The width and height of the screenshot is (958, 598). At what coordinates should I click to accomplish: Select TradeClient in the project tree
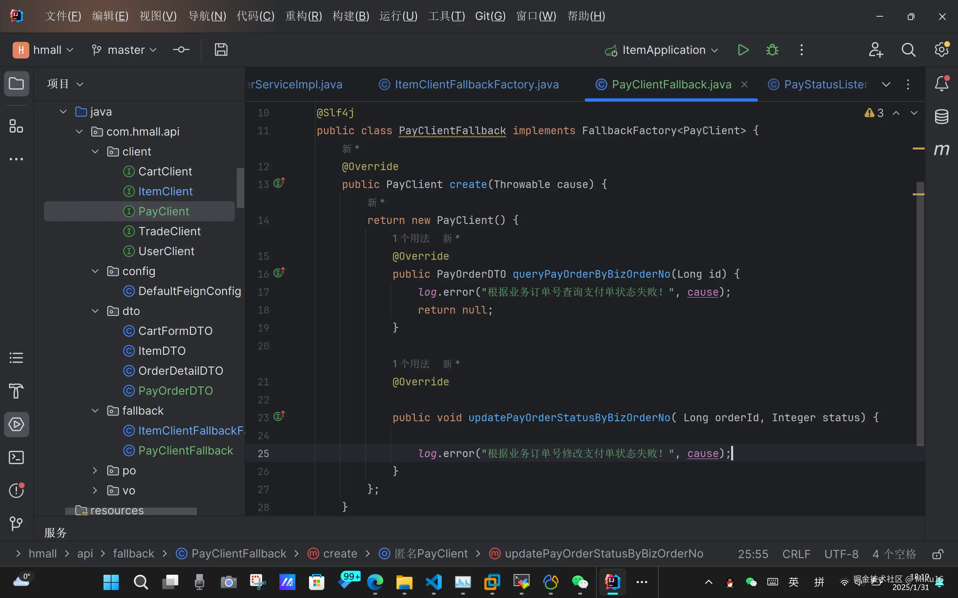[169, 231]
